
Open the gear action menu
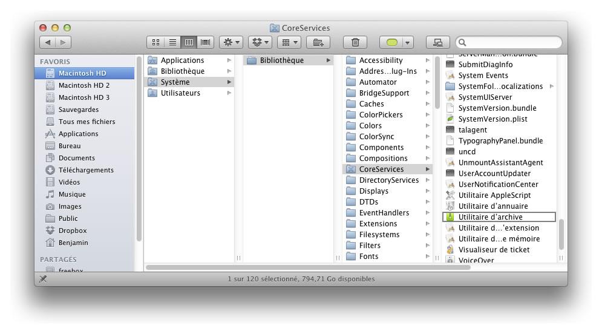point(231,42)
